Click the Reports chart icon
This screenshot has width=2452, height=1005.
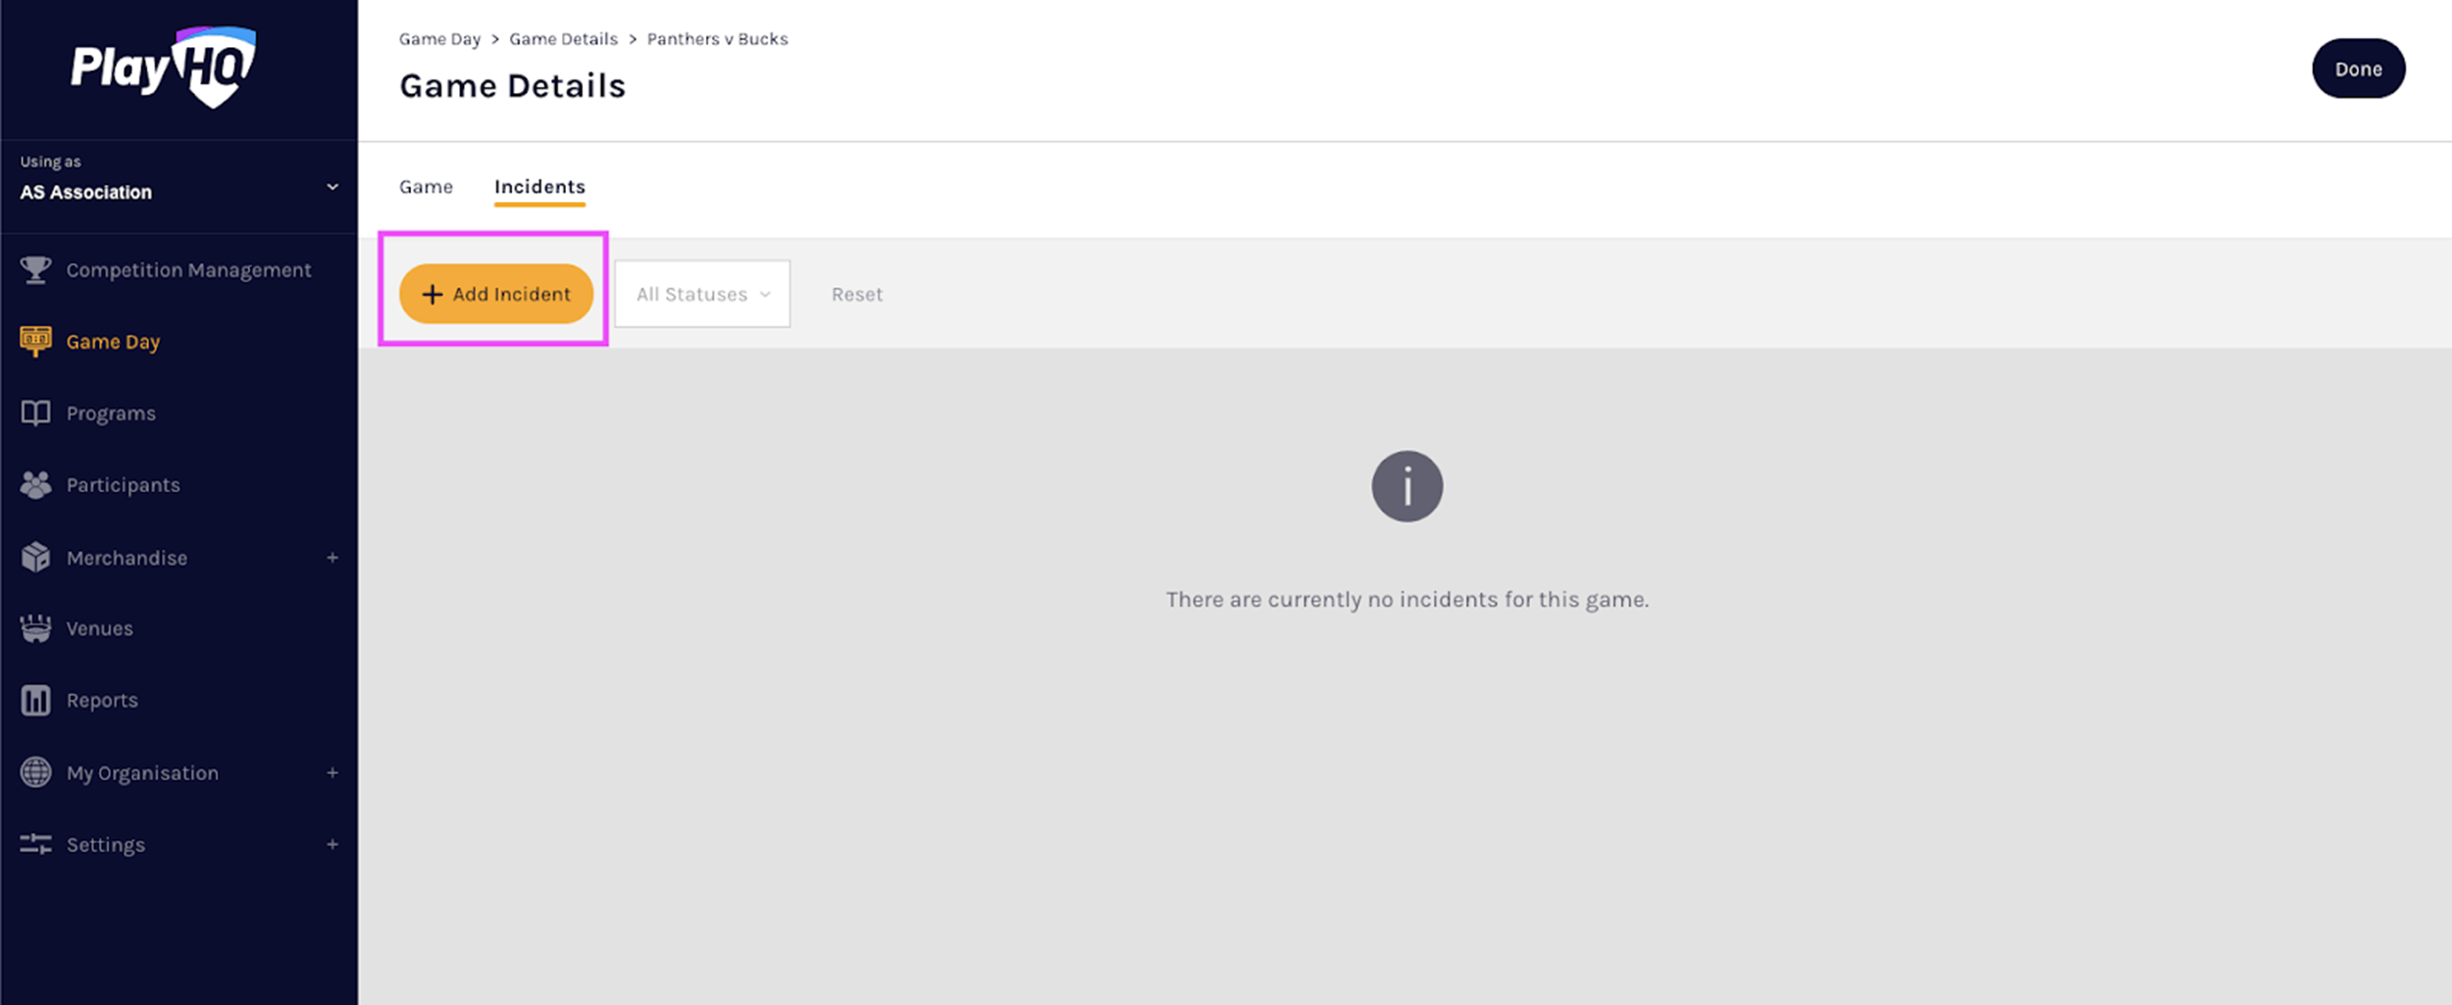pos(36,700)
